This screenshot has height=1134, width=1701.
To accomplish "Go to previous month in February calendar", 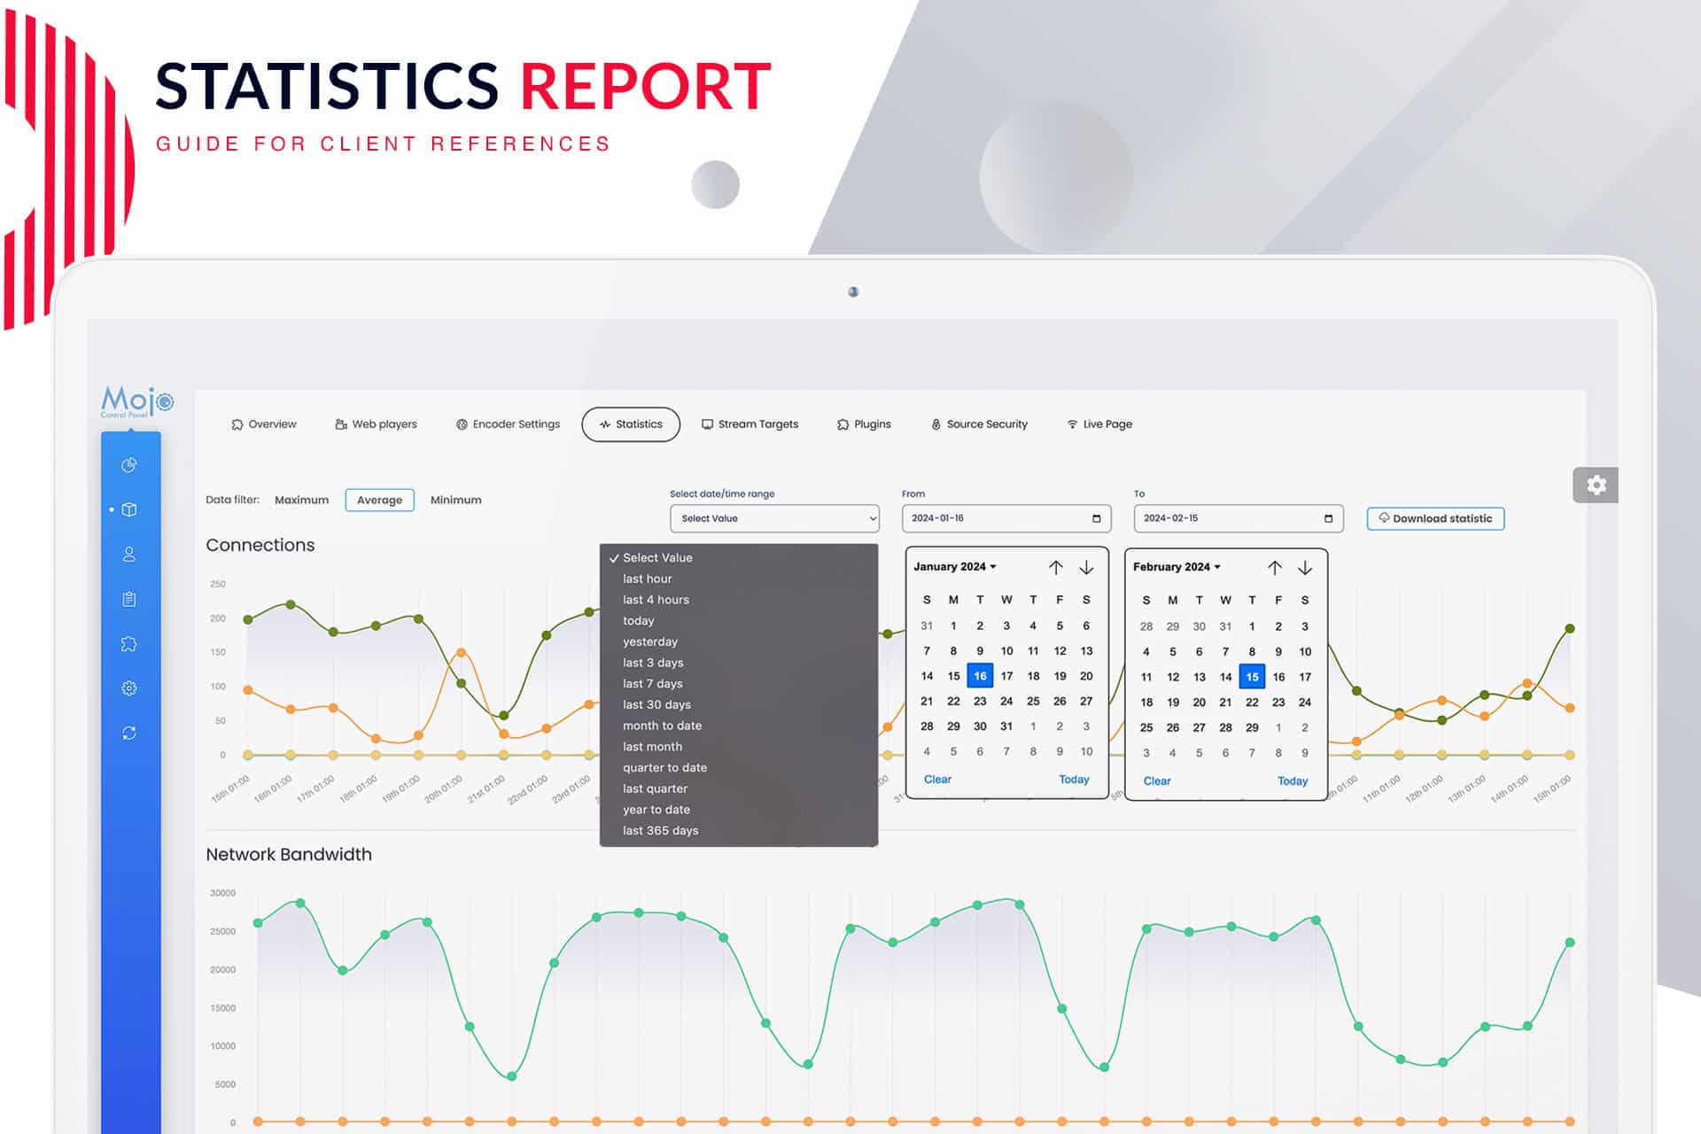I will coord(1275,567).
